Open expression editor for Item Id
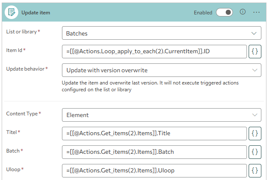269x180 pixels. coord(255,52)
